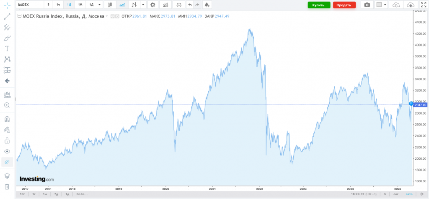Click the green Купить button
Screen dimensions: 429x199
coord(319,5)
